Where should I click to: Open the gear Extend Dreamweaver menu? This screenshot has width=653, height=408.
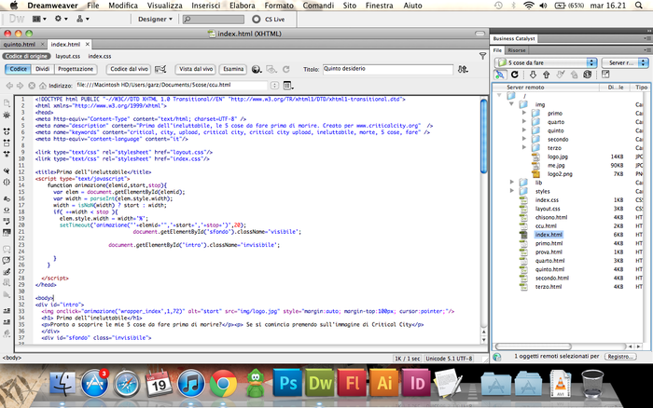61,19
